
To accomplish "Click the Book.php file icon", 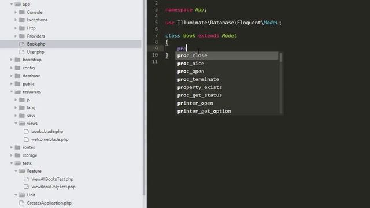I will tap(22, 44).
